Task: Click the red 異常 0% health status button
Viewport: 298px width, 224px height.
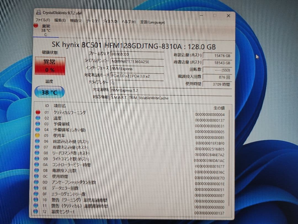Action: [x=49, y=66]
